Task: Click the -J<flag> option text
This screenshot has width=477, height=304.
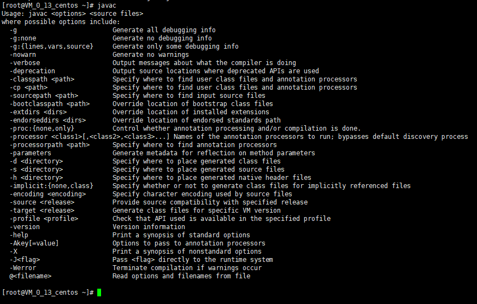Action: click(25, 260)
